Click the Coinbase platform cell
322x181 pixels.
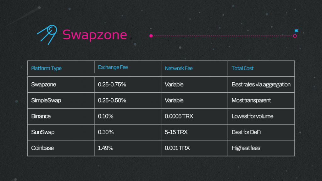click(61, 148)
